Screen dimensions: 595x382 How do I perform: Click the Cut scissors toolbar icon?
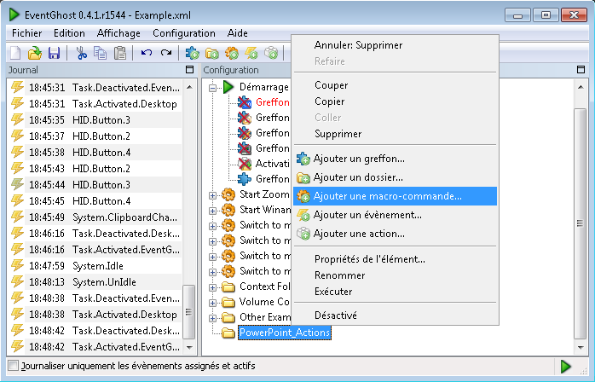81,53
